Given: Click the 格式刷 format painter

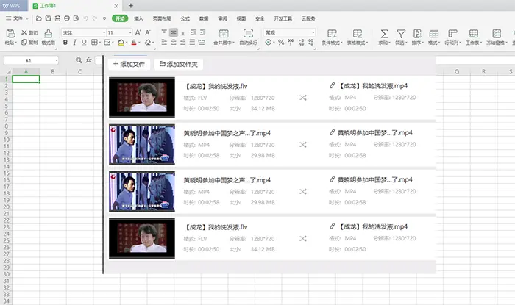Looking at the screenshot, I should pyautogui.click(x=49, y=37).
